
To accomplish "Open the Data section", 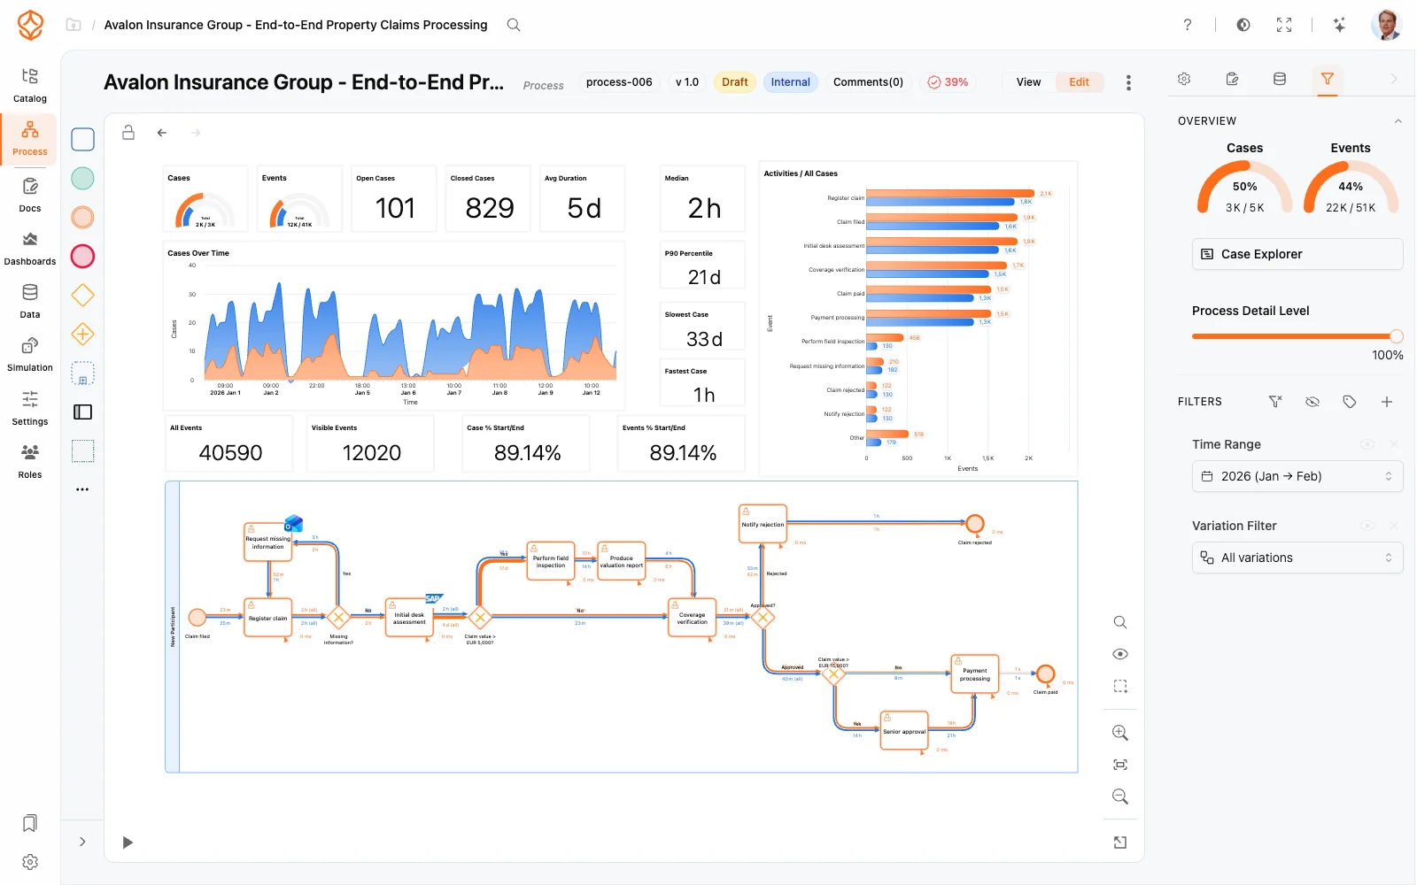I will point(30,301).
